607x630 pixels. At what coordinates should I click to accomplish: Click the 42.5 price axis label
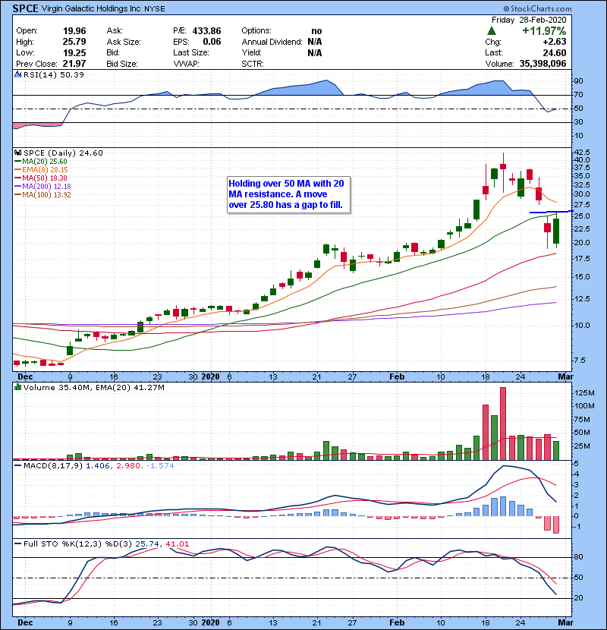[581, 153]
